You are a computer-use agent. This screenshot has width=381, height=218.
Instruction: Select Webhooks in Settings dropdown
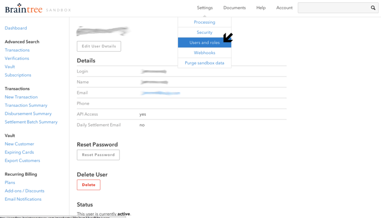pos(204,53)
